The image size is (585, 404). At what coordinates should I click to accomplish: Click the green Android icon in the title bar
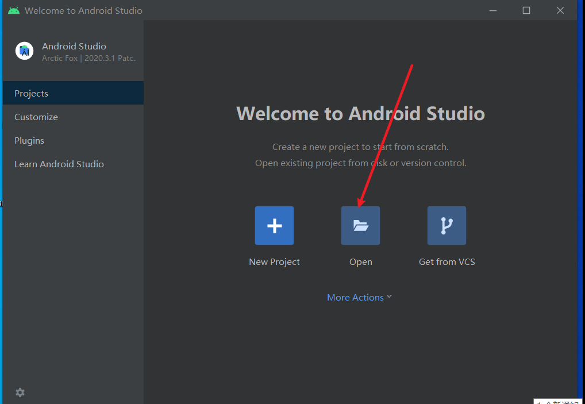tap(14, 10)
